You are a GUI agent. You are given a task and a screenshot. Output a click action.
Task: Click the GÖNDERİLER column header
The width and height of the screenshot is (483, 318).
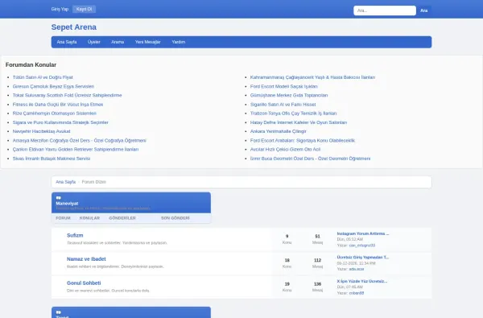click(x=122, y=218)
